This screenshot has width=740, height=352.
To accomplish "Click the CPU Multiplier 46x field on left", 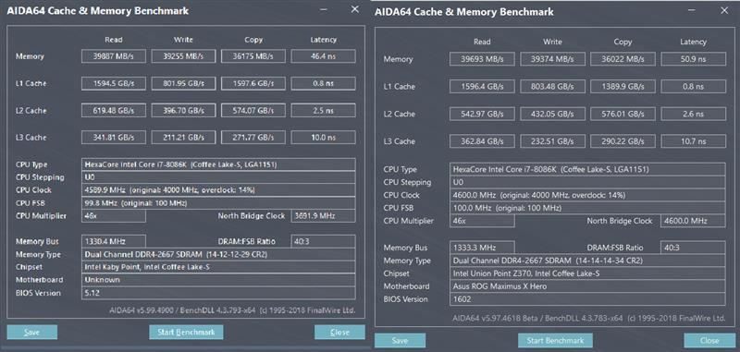I will 114,216.
